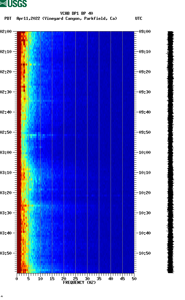Click the 03:10 PDT time label
The width and height of the screenshot is (185, 300).
[x=6, y=173]
